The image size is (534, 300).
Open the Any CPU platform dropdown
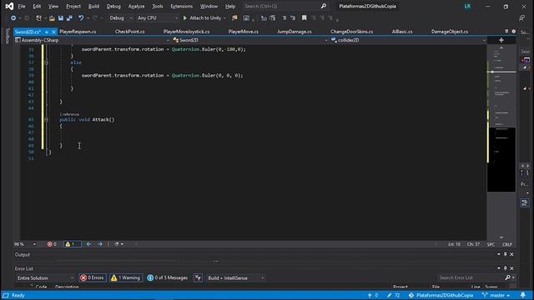[157, 18]
